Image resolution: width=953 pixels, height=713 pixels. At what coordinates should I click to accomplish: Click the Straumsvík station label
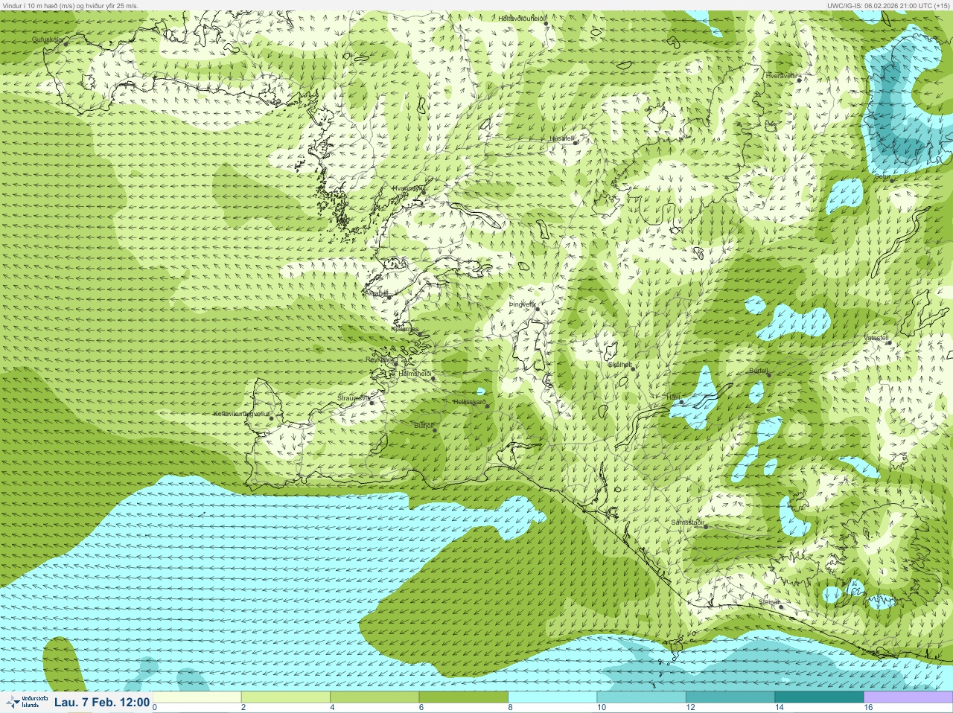click(354, 398)
